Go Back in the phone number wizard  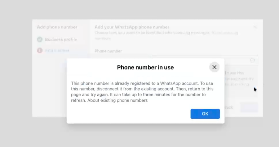coord(229,107)
